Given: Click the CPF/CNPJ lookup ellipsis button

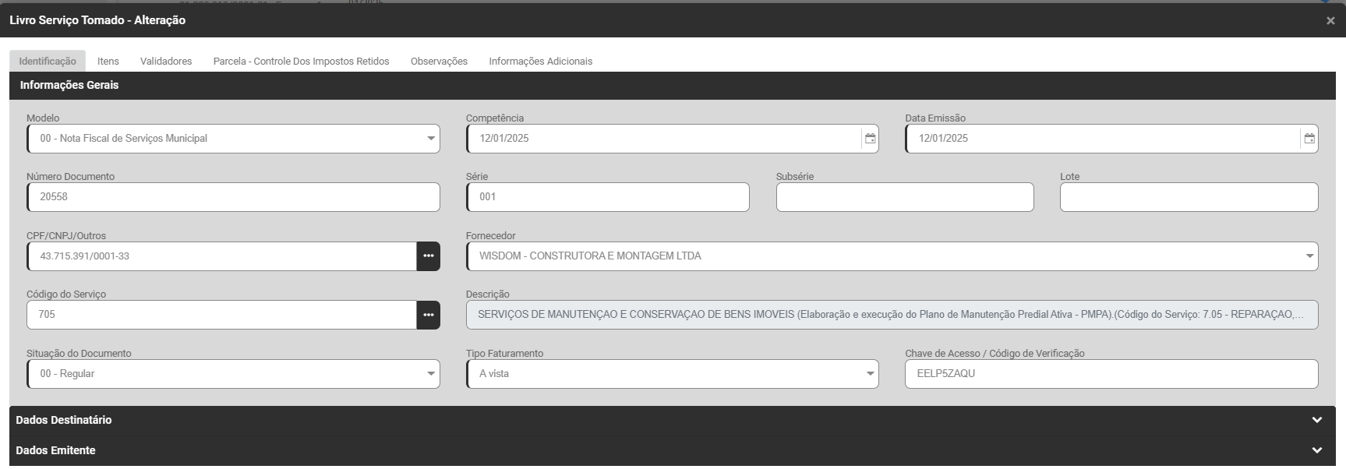Looking at the screenshot, I should point(428,256).
